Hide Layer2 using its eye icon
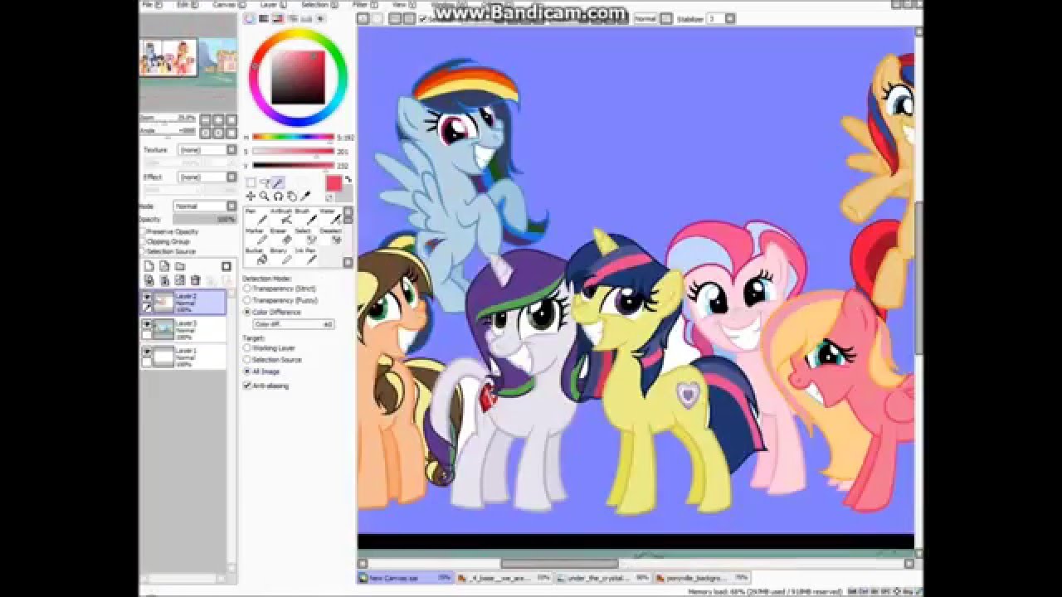The image size is (1062, 597). coord(147,297)
